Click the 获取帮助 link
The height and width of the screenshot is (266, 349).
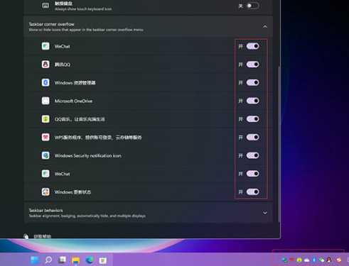(x=42, y=236)
